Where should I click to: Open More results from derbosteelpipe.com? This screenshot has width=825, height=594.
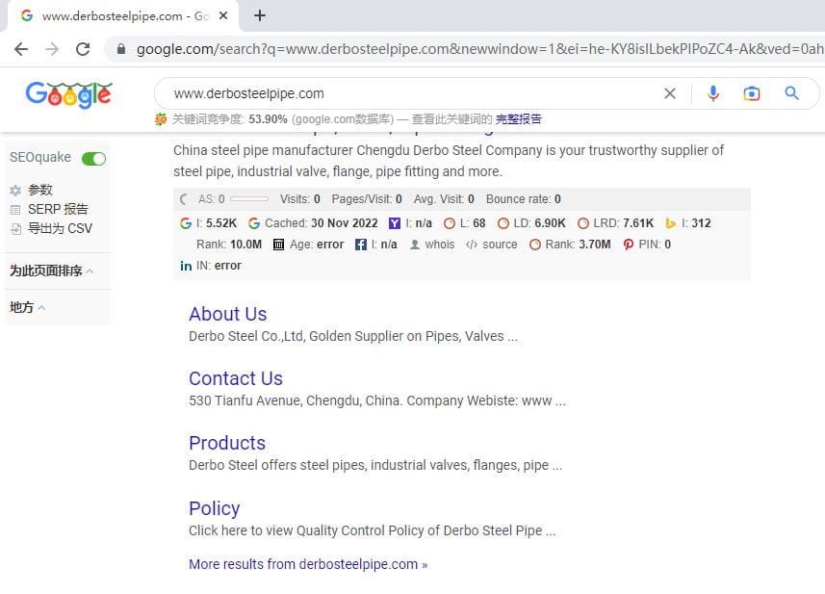[x=308, y=564]
